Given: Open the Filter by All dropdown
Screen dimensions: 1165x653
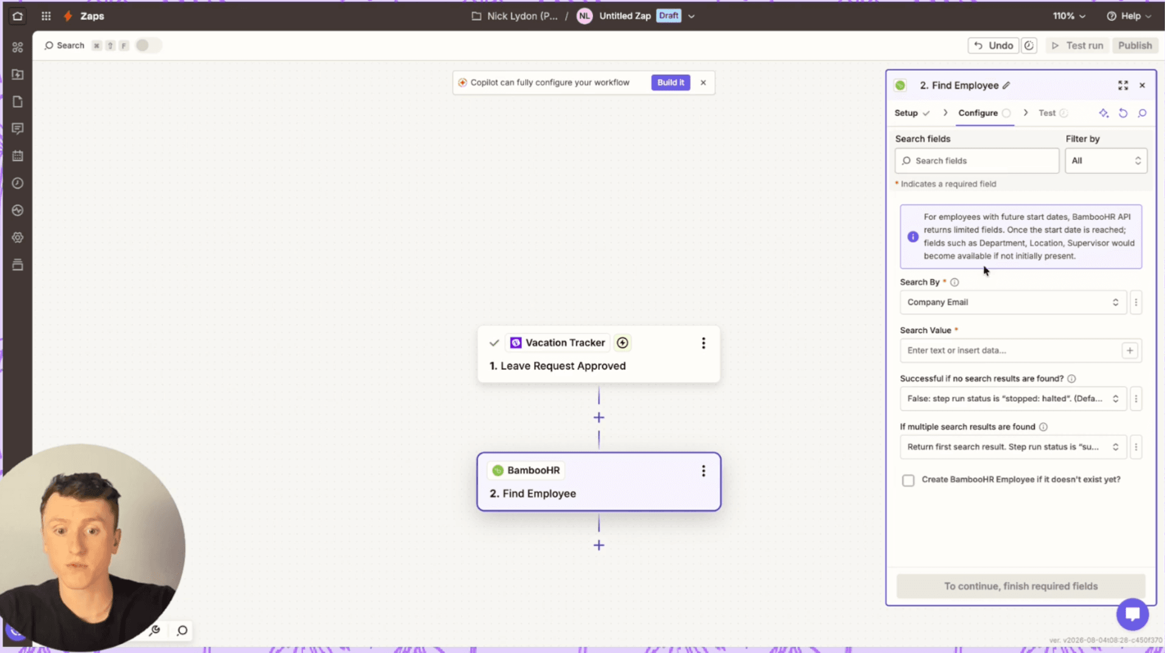Looking at the screenshot, I should 1106,161.
